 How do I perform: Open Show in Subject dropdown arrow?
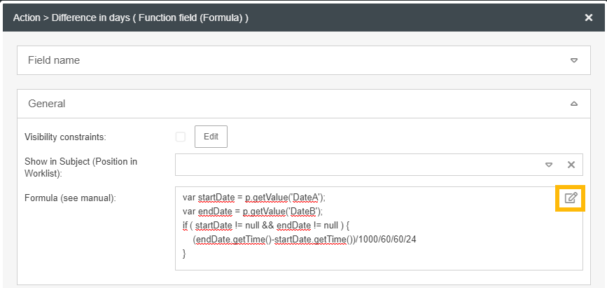(x=549, y=165)
